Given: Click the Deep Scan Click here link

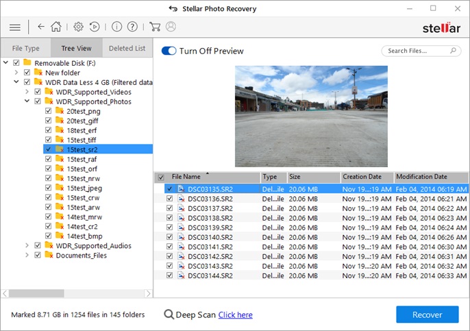Looking at the screenshot, I should pos(235,315).
